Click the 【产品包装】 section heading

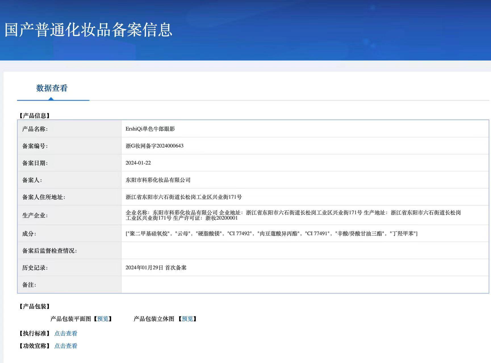pos(34,307)
